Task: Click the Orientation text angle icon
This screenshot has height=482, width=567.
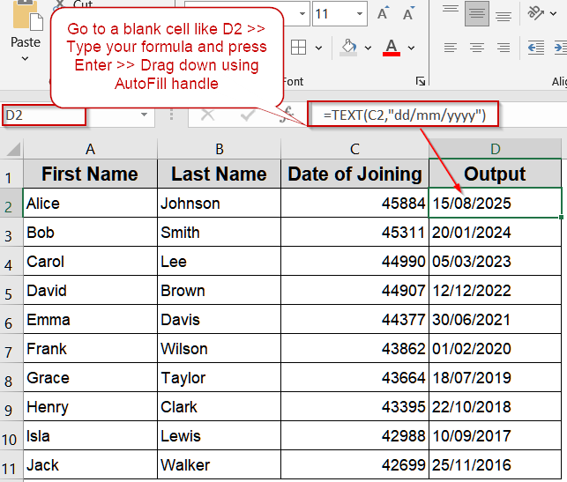Action: pyautogui.click(x=534, y=12)
